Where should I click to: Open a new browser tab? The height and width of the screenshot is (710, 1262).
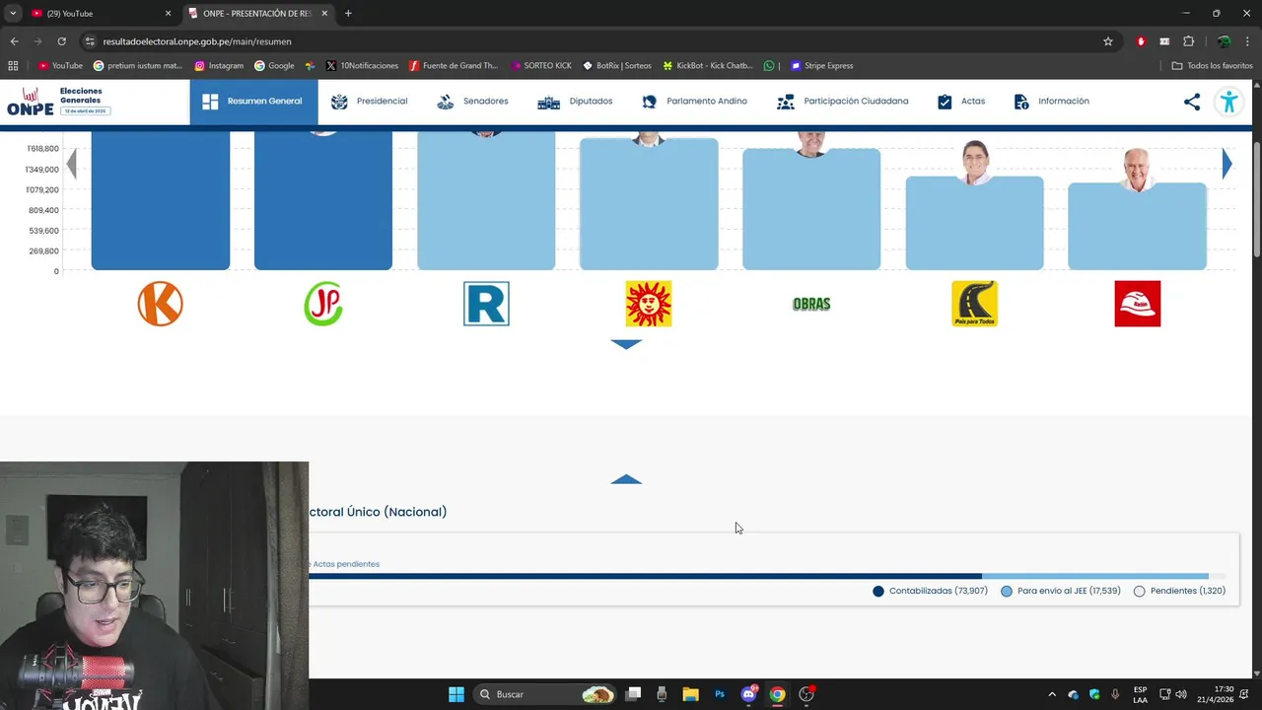point(348,14)
